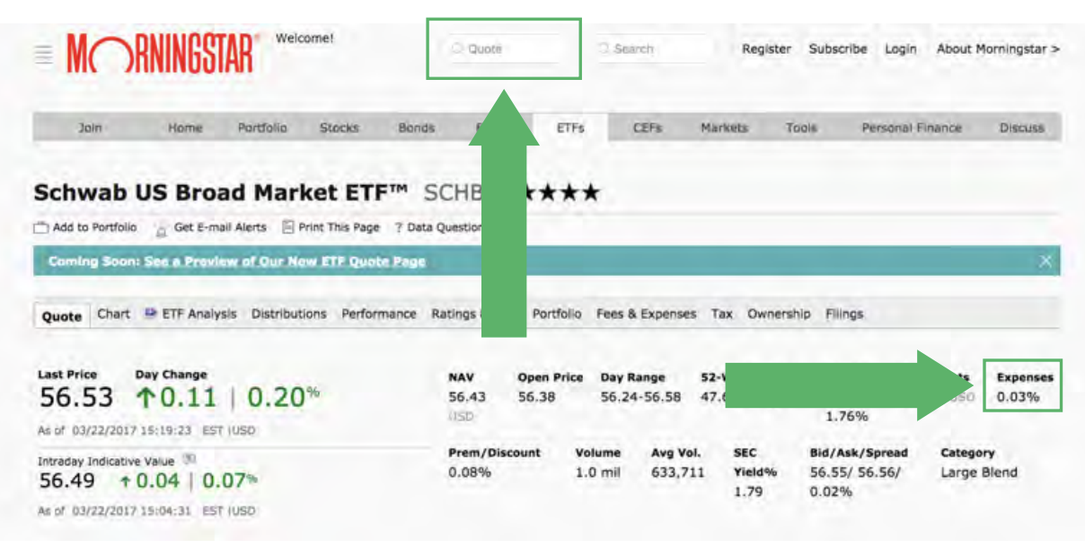Click the Avg Vol. value 633,711

pos(678,472)
